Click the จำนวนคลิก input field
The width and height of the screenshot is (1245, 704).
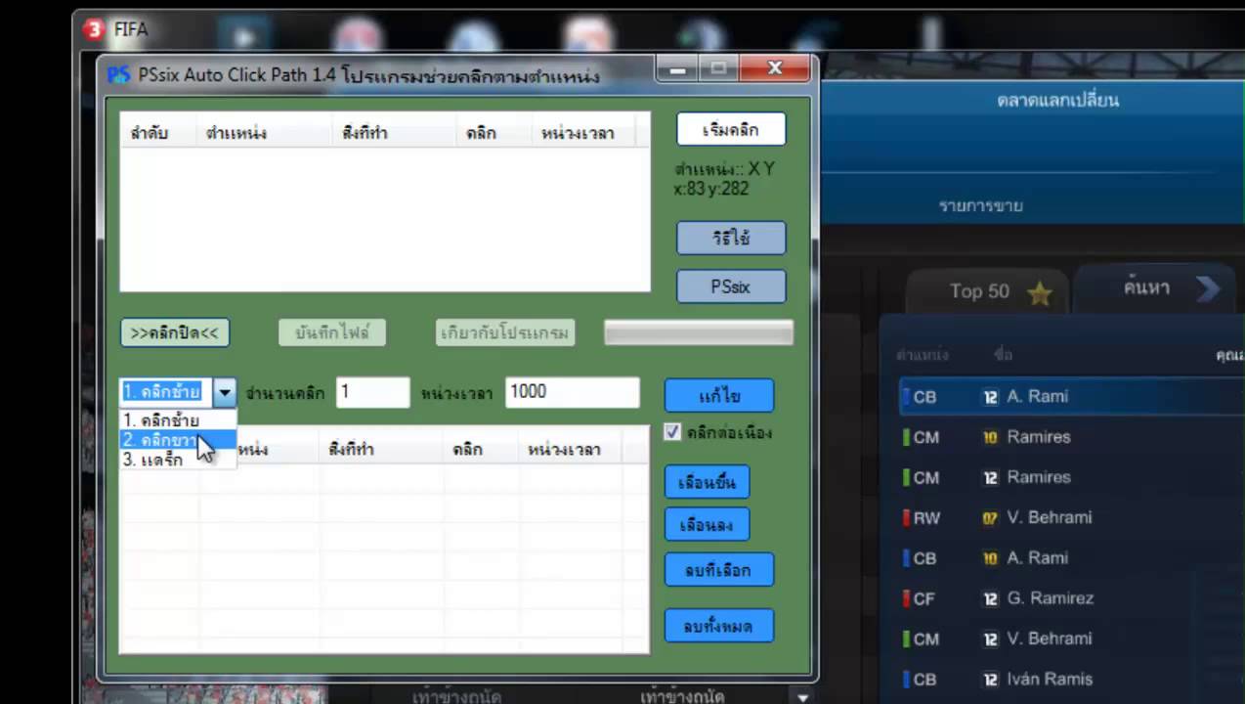click(x=372, y=392)
